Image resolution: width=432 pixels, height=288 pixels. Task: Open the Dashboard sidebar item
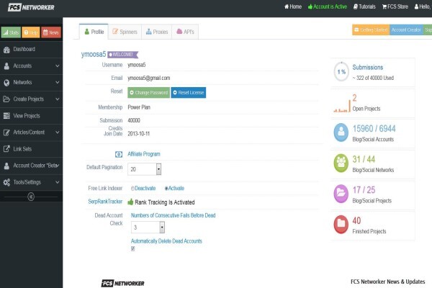tap(31, 50)
